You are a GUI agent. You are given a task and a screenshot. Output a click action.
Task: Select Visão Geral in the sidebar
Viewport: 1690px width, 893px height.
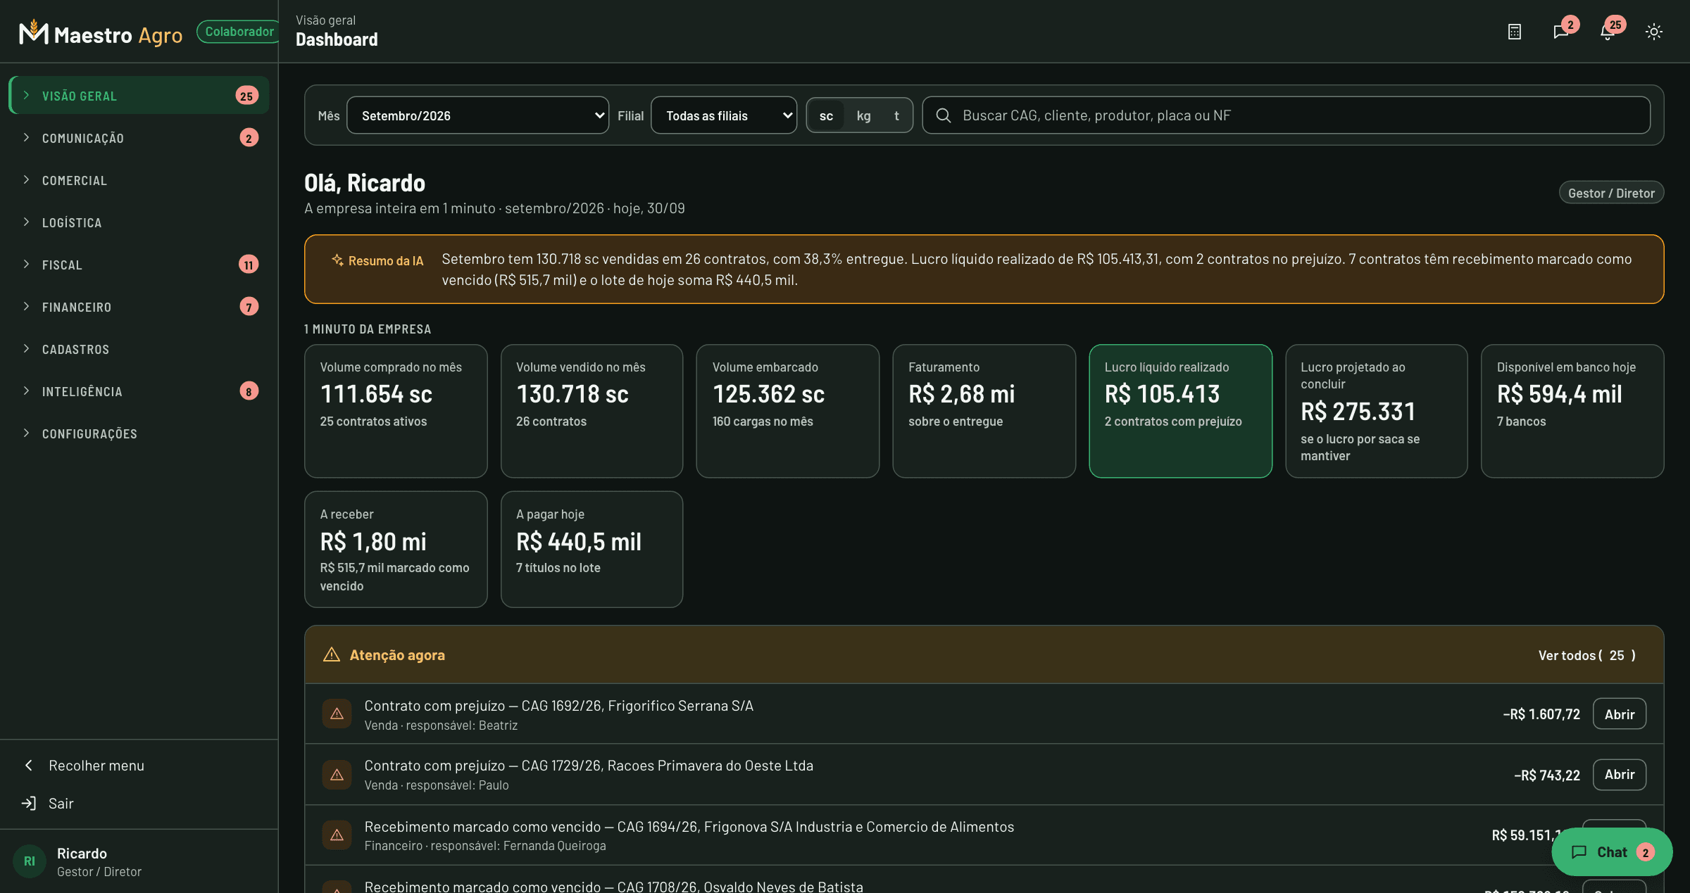[x=139, y=96]
